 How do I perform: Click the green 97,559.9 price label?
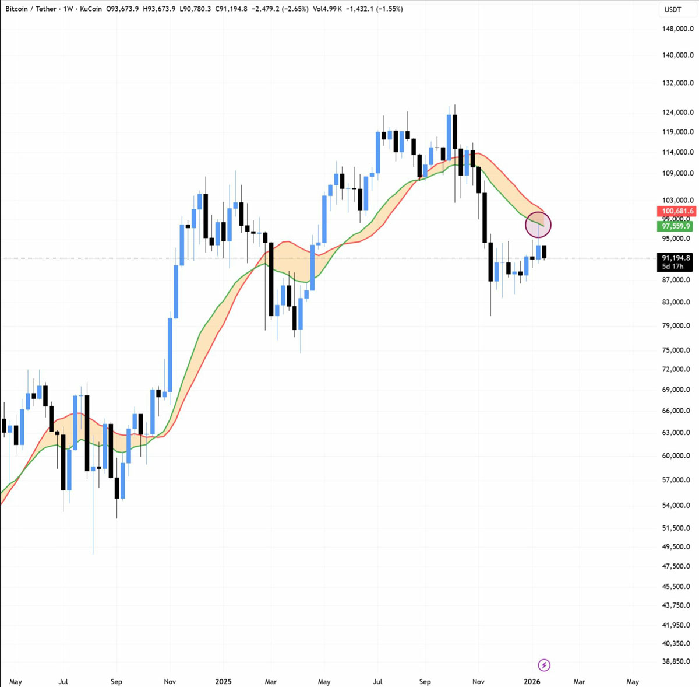pos(676,226)
